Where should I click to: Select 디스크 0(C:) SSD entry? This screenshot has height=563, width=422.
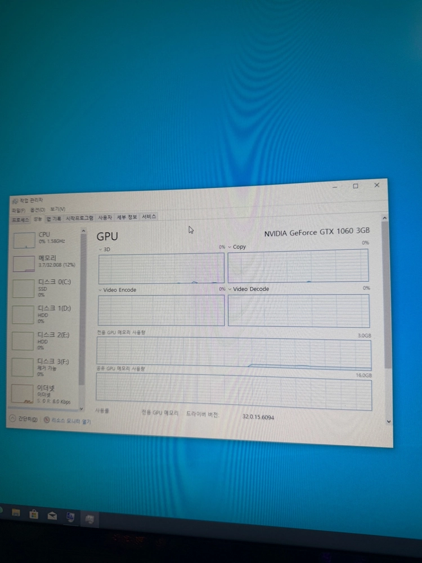pyautogui.click(x=43, y=288)
